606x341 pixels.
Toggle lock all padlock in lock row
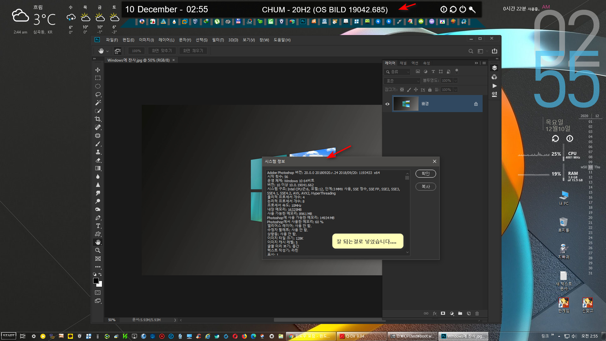[430, 90]
